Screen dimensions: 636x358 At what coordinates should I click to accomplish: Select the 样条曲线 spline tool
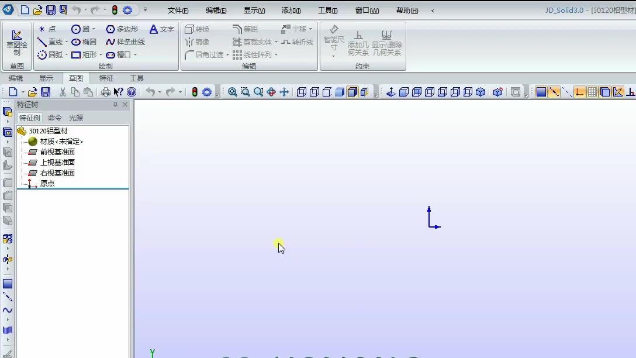pyautogui.click(x=125, y=42)
